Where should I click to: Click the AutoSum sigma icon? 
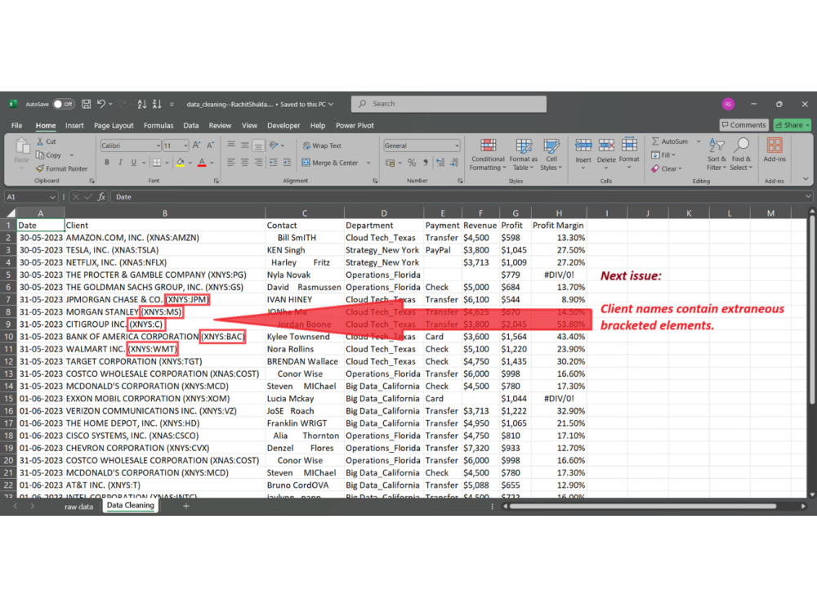pyautogui.click(x=655, y=141)
